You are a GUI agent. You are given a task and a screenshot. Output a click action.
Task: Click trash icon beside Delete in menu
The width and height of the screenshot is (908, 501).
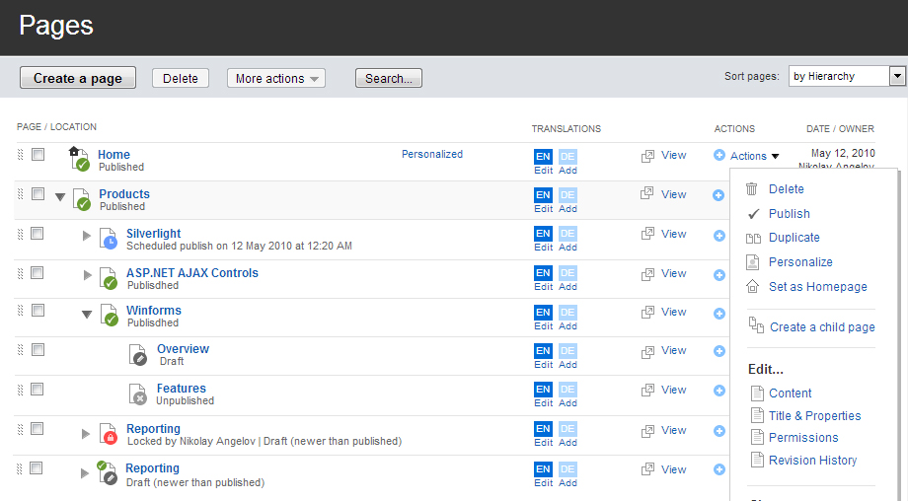pos(752,189)
